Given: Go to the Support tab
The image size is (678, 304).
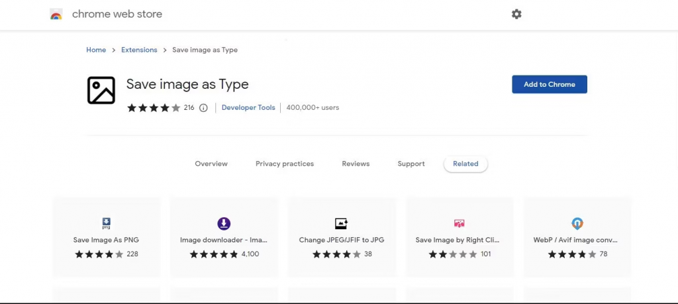Looking at the screenshot, I should 411,164.
